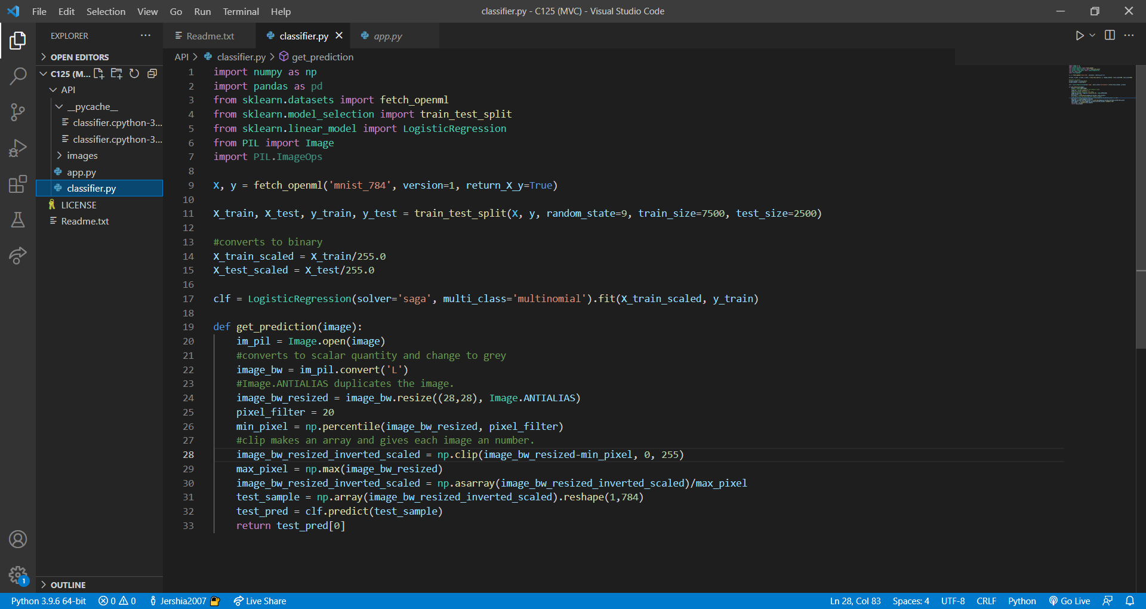Open the Terminal menu

click(241, 11)
